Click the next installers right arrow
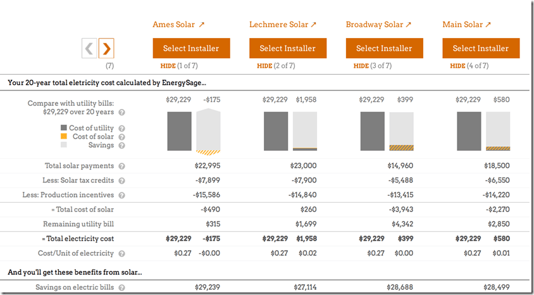The height and width of the screenshot is (295, 534). pos(106,48)
